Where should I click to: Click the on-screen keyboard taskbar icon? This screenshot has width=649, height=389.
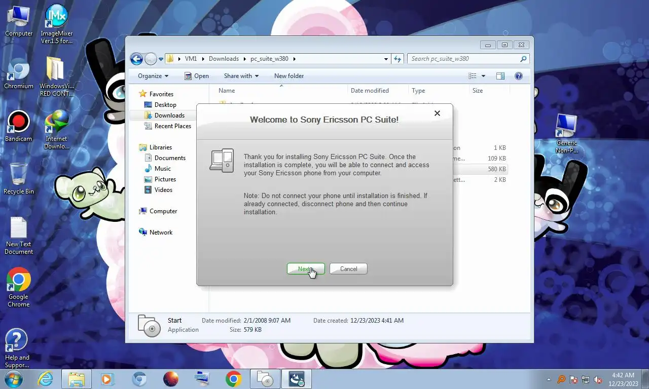(202, 379)
